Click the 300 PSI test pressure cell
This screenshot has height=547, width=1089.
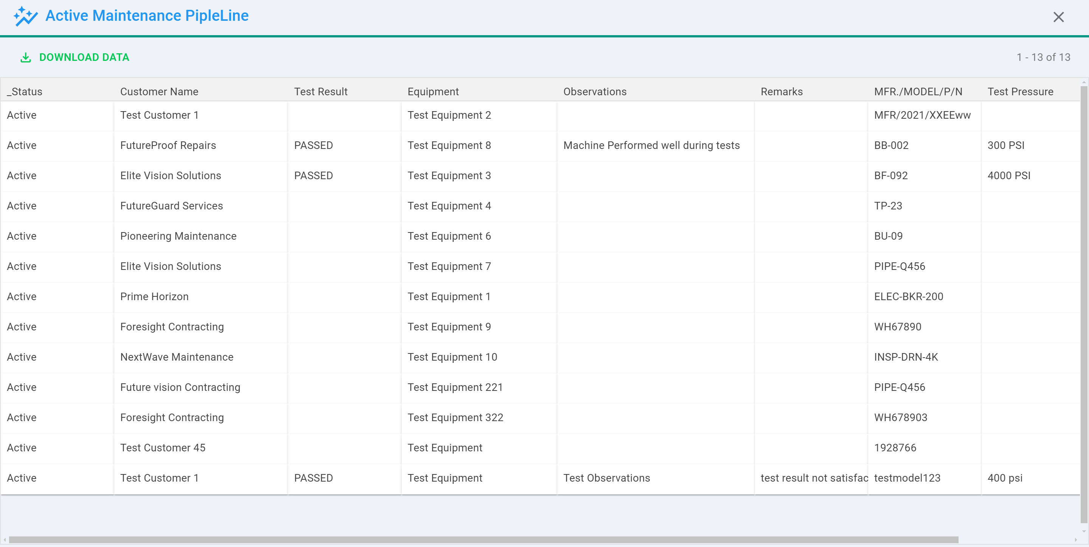[x=1031, y=146]
